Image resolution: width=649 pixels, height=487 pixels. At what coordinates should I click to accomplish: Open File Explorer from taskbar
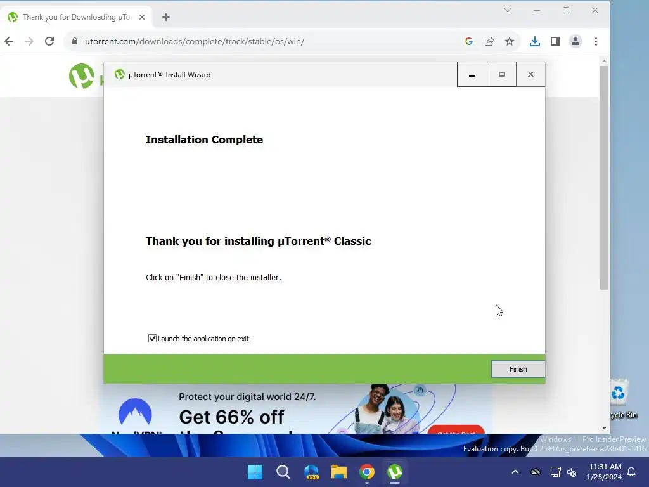[339, 472]
